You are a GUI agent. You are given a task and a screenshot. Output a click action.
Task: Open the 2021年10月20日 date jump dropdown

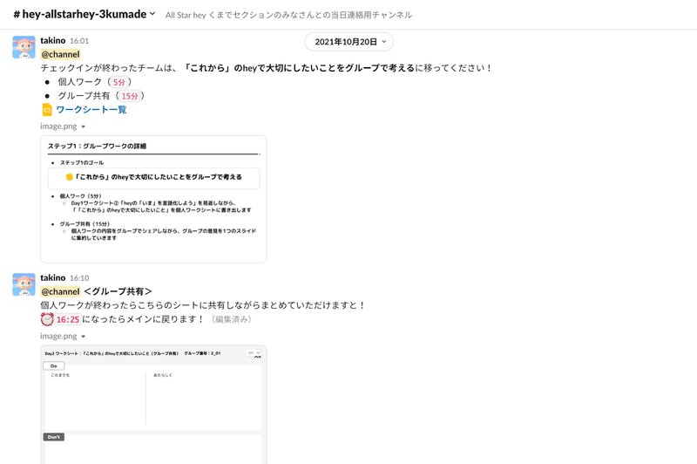coord(349,42)
